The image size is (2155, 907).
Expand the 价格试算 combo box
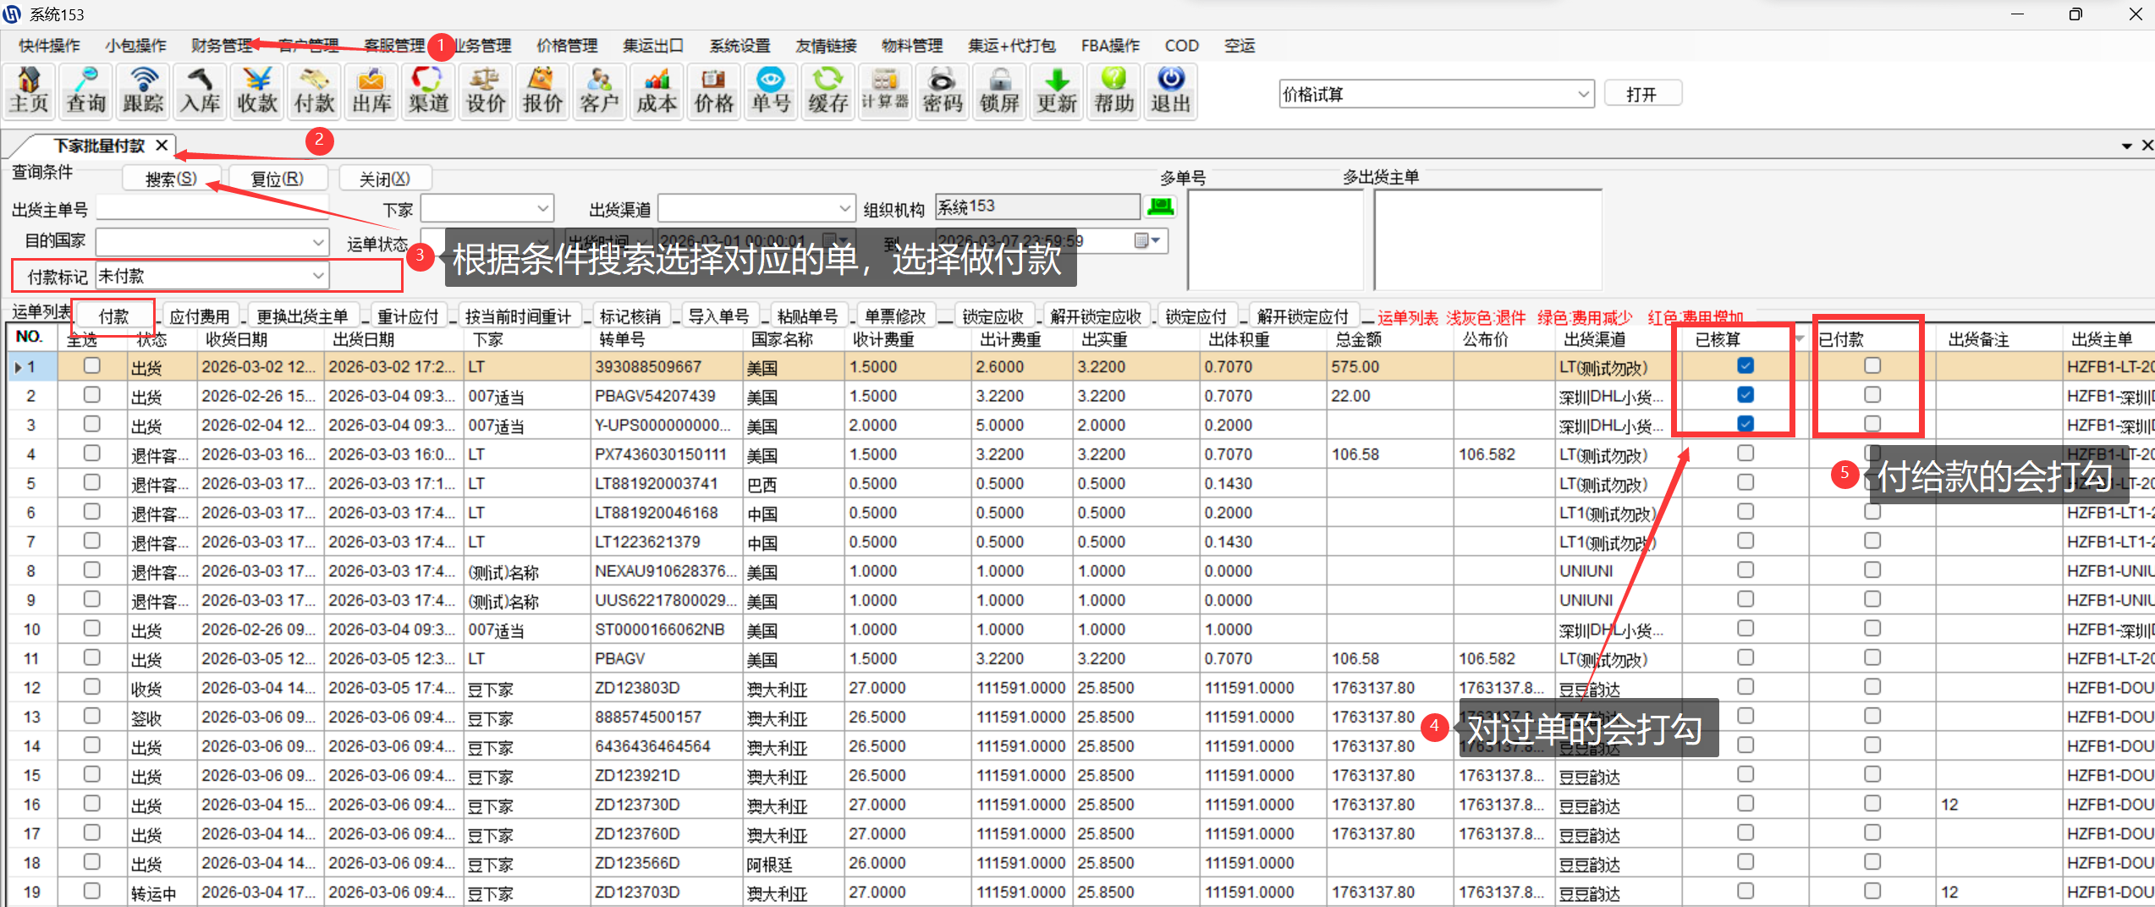tap(1583, 94)
